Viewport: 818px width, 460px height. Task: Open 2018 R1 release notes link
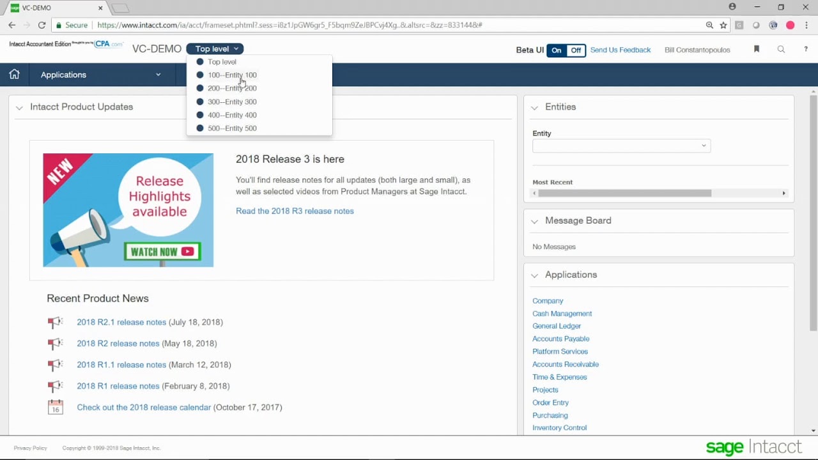click(118, 386)
